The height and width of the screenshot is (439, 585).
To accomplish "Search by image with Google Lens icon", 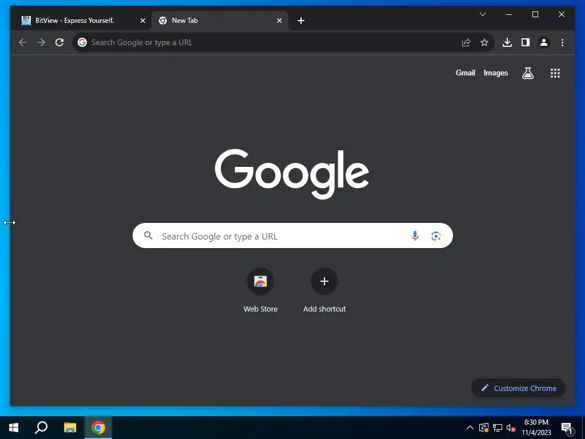I will coord(436,236).
